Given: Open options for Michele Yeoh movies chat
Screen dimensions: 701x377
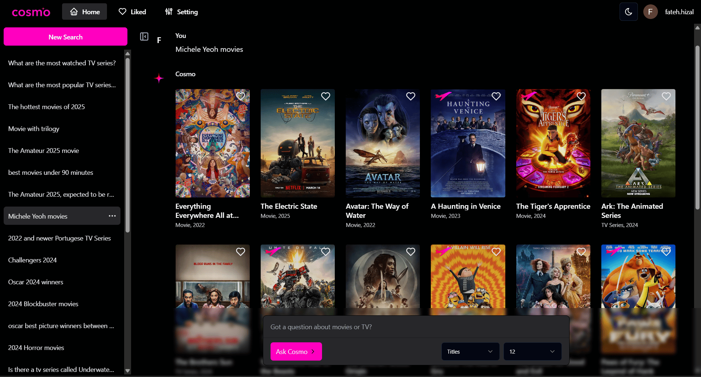Looking at the screenshot, I should (112, 216).
